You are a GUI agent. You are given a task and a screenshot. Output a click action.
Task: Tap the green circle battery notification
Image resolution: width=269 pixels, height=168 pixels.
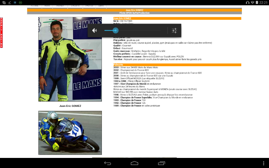tap(21, 3)
